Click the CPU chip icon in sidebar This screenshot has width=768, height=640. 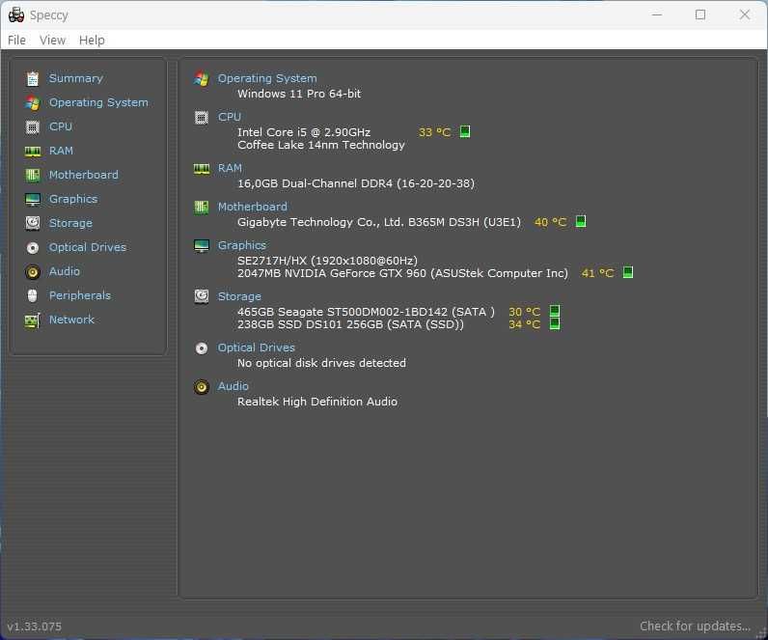(33, 126)
